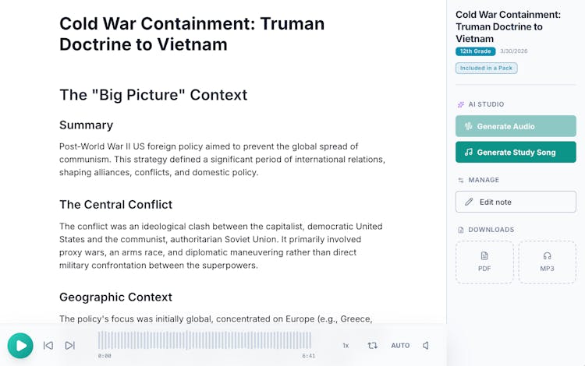The height and width of the screenshot is (366, 585).
Task: Seek within the audio waveform bar
Action: pyautogui.click(x=204, y=340)
